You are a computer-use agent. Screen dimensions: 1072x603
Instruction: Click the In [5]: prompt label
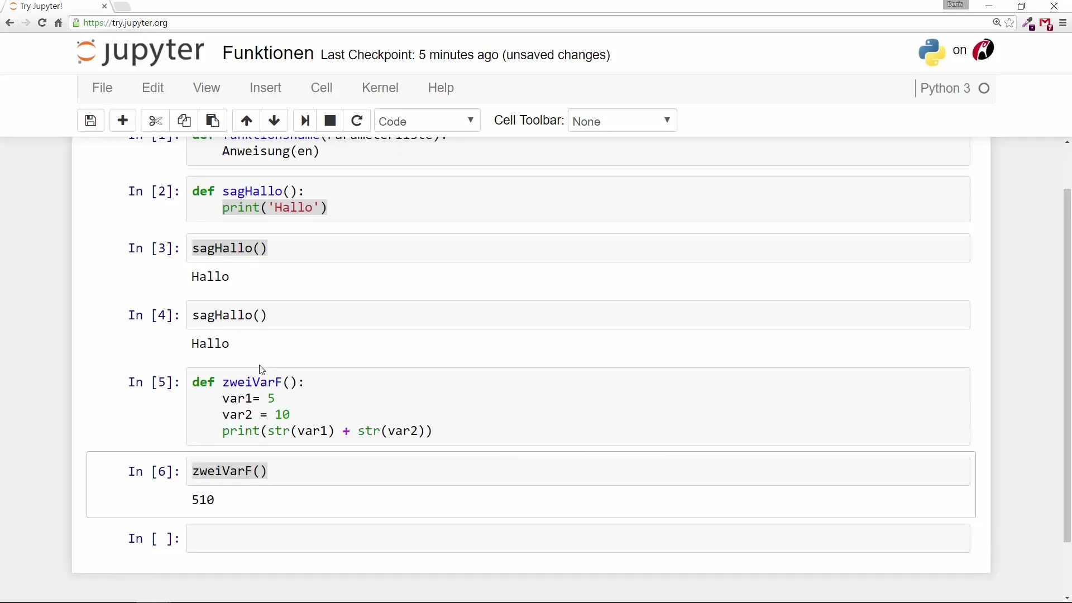point(154,382)
